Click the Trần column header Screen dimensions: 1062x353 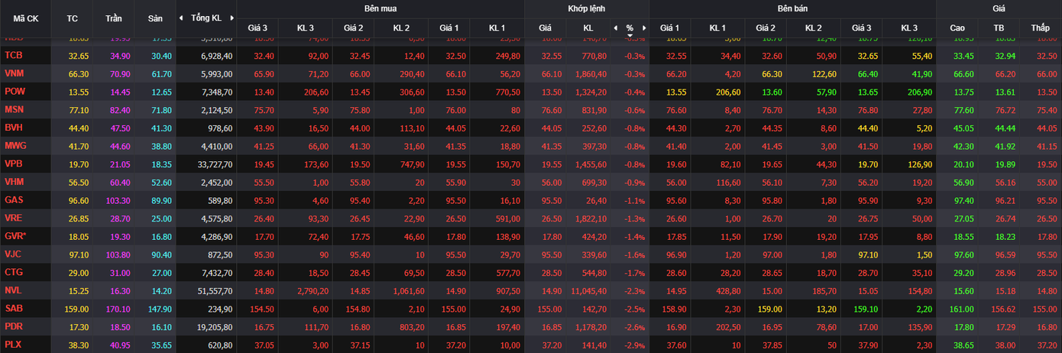pos(113,18)
